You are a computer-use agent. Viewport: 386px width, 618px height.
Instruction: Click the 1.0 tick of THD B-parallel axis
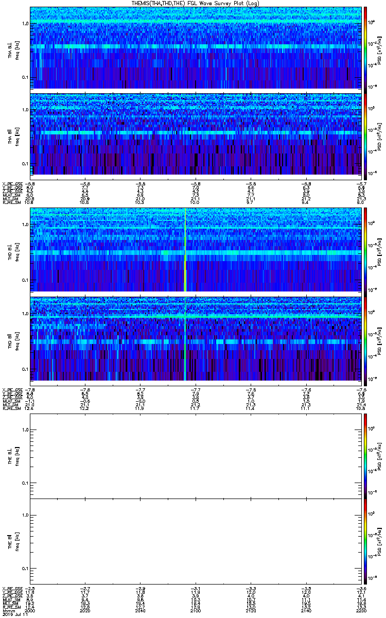25,314
